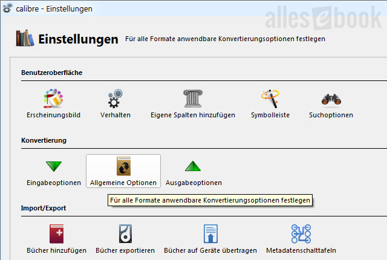Viewport: 387px width, 260px height.
Task: Click the calibre gear icon in title bar
Action: tap(7, 8)
